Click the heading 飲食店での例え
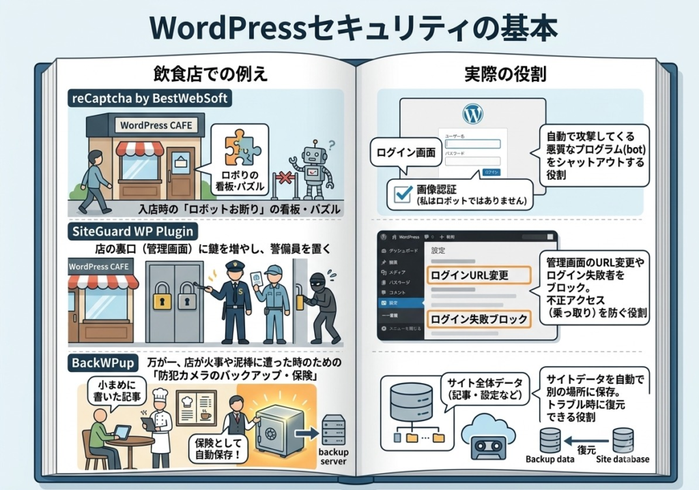The width and height of the screenshot is (699, 490). tap(210, 74)
